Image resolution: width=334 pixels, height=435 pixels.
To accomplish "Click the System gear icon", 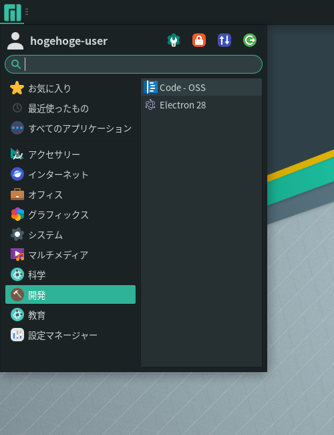I will (x=17, y=234).
